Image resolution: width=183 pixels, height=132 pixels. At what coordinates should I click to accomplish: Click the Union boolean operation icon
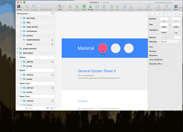[x=124, y=6]
